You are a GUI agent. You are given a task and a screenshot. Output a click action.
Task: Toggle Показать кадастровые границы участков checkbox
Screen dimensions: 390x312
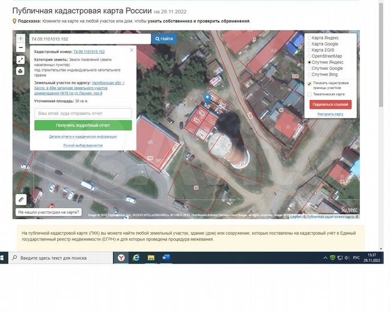coord(310,84)
